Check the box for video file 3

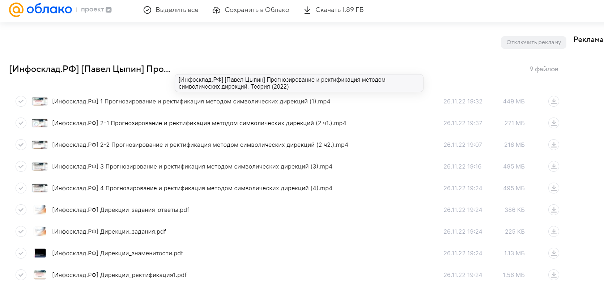pos(21,166)
